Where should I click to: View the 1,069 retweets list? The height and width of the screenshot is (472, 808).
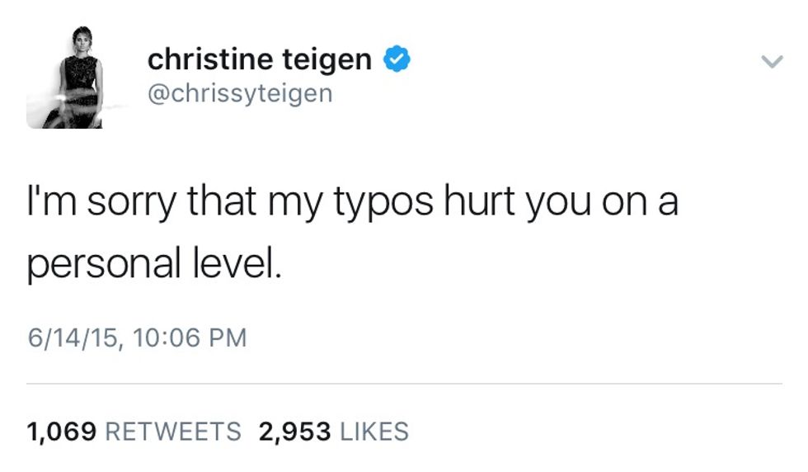pos(134,432)
